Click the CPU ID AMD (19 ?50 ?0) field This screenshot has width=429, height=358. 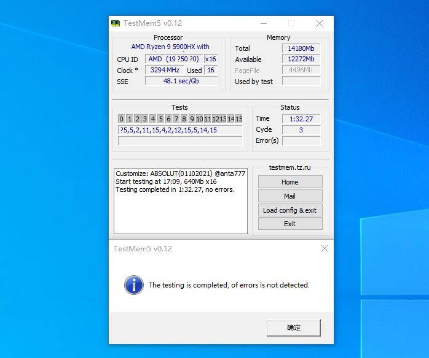click(174, 59)
